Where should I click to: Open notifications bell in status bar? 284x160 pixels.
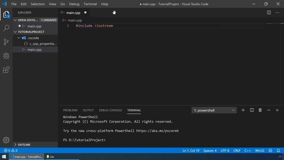(278, 150)
